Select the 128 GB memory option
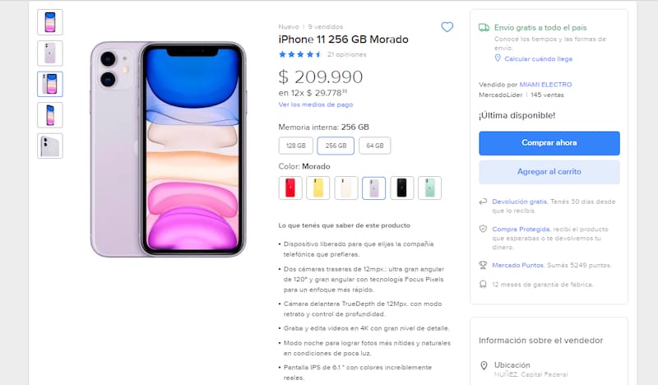The height and width of the screenshot is (385, 658). point(295,146)
